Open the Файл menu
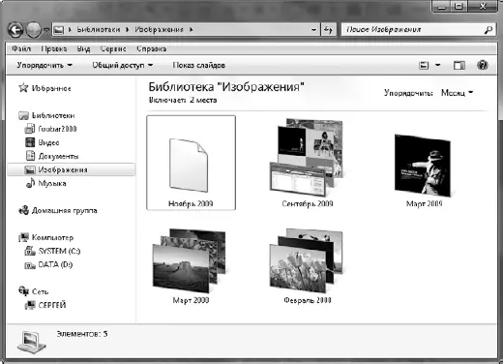Screen dimensions: 503x364 click(21, 48)
